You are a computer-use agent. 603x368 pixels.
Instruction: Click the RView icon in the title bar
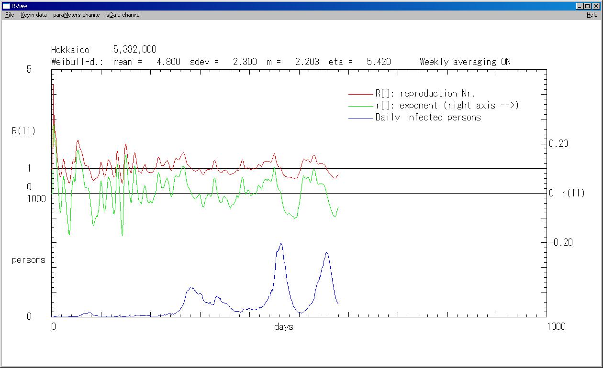point(6,6)
